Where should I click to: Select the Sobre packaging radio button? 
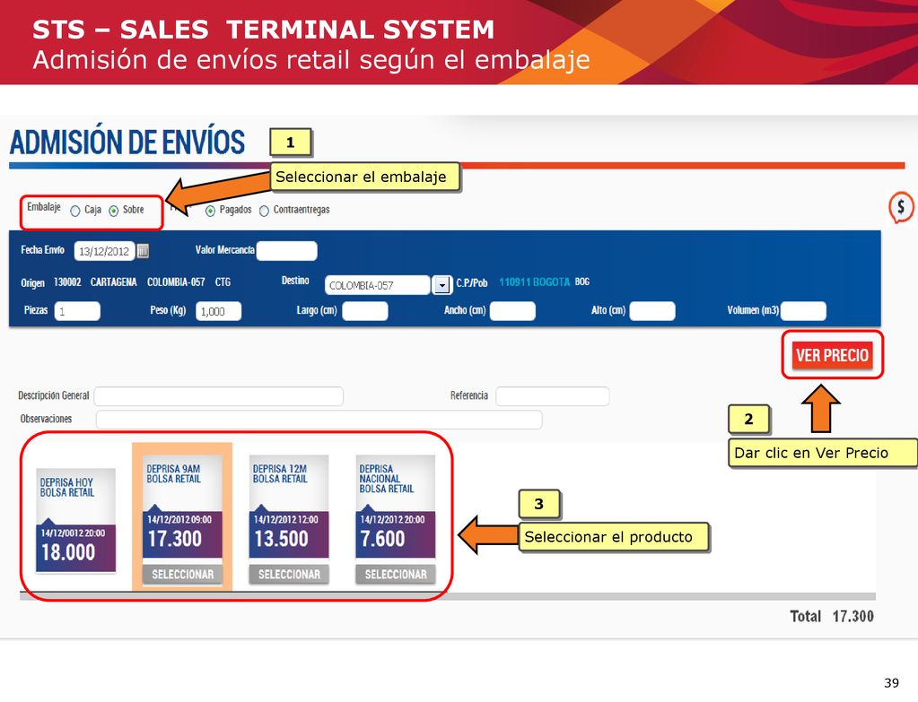coord(114,211)
